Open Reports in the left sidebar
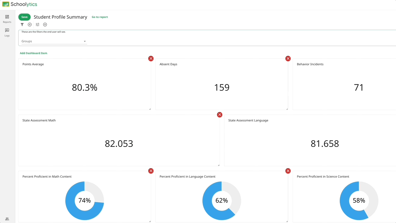The height and width of the screenshot is (223, 396). point(7,19)
